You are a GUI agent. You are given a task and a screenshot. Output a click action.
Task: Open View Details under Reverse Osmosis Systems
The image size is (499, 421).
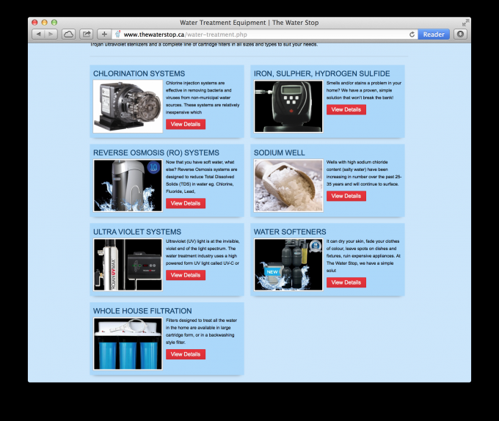tap(186, 203)
